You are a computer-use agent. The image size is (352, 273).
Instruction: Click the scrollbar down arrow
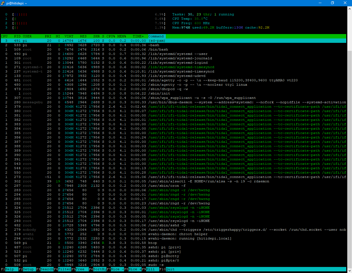[350, 271]
